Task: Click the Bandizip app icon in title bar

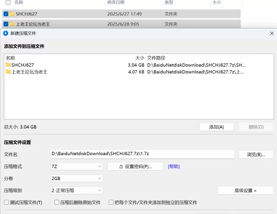Action: (6, 33)
